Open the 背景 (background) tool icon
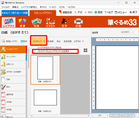This screenshot has height=118, width=139. tap(23, 23)
